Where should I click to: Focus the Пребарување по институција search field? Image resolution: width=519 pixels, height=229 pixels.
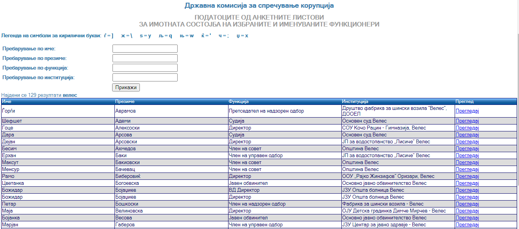[x=145, y=78]
